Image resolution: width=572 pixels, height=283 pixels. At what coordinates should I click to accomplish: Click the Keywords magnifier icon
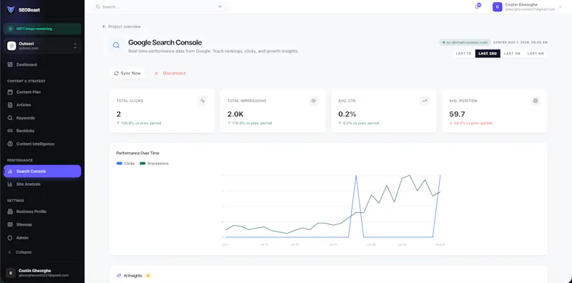(x=10, y=118)
